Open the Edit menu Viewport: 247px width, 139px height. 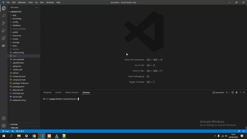pos(14,2)
